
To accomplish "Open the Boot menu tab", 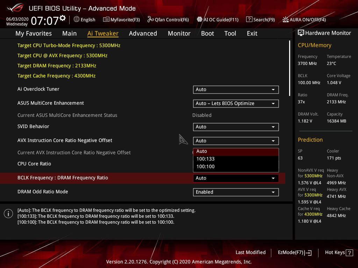I will [x=207, y=33].
